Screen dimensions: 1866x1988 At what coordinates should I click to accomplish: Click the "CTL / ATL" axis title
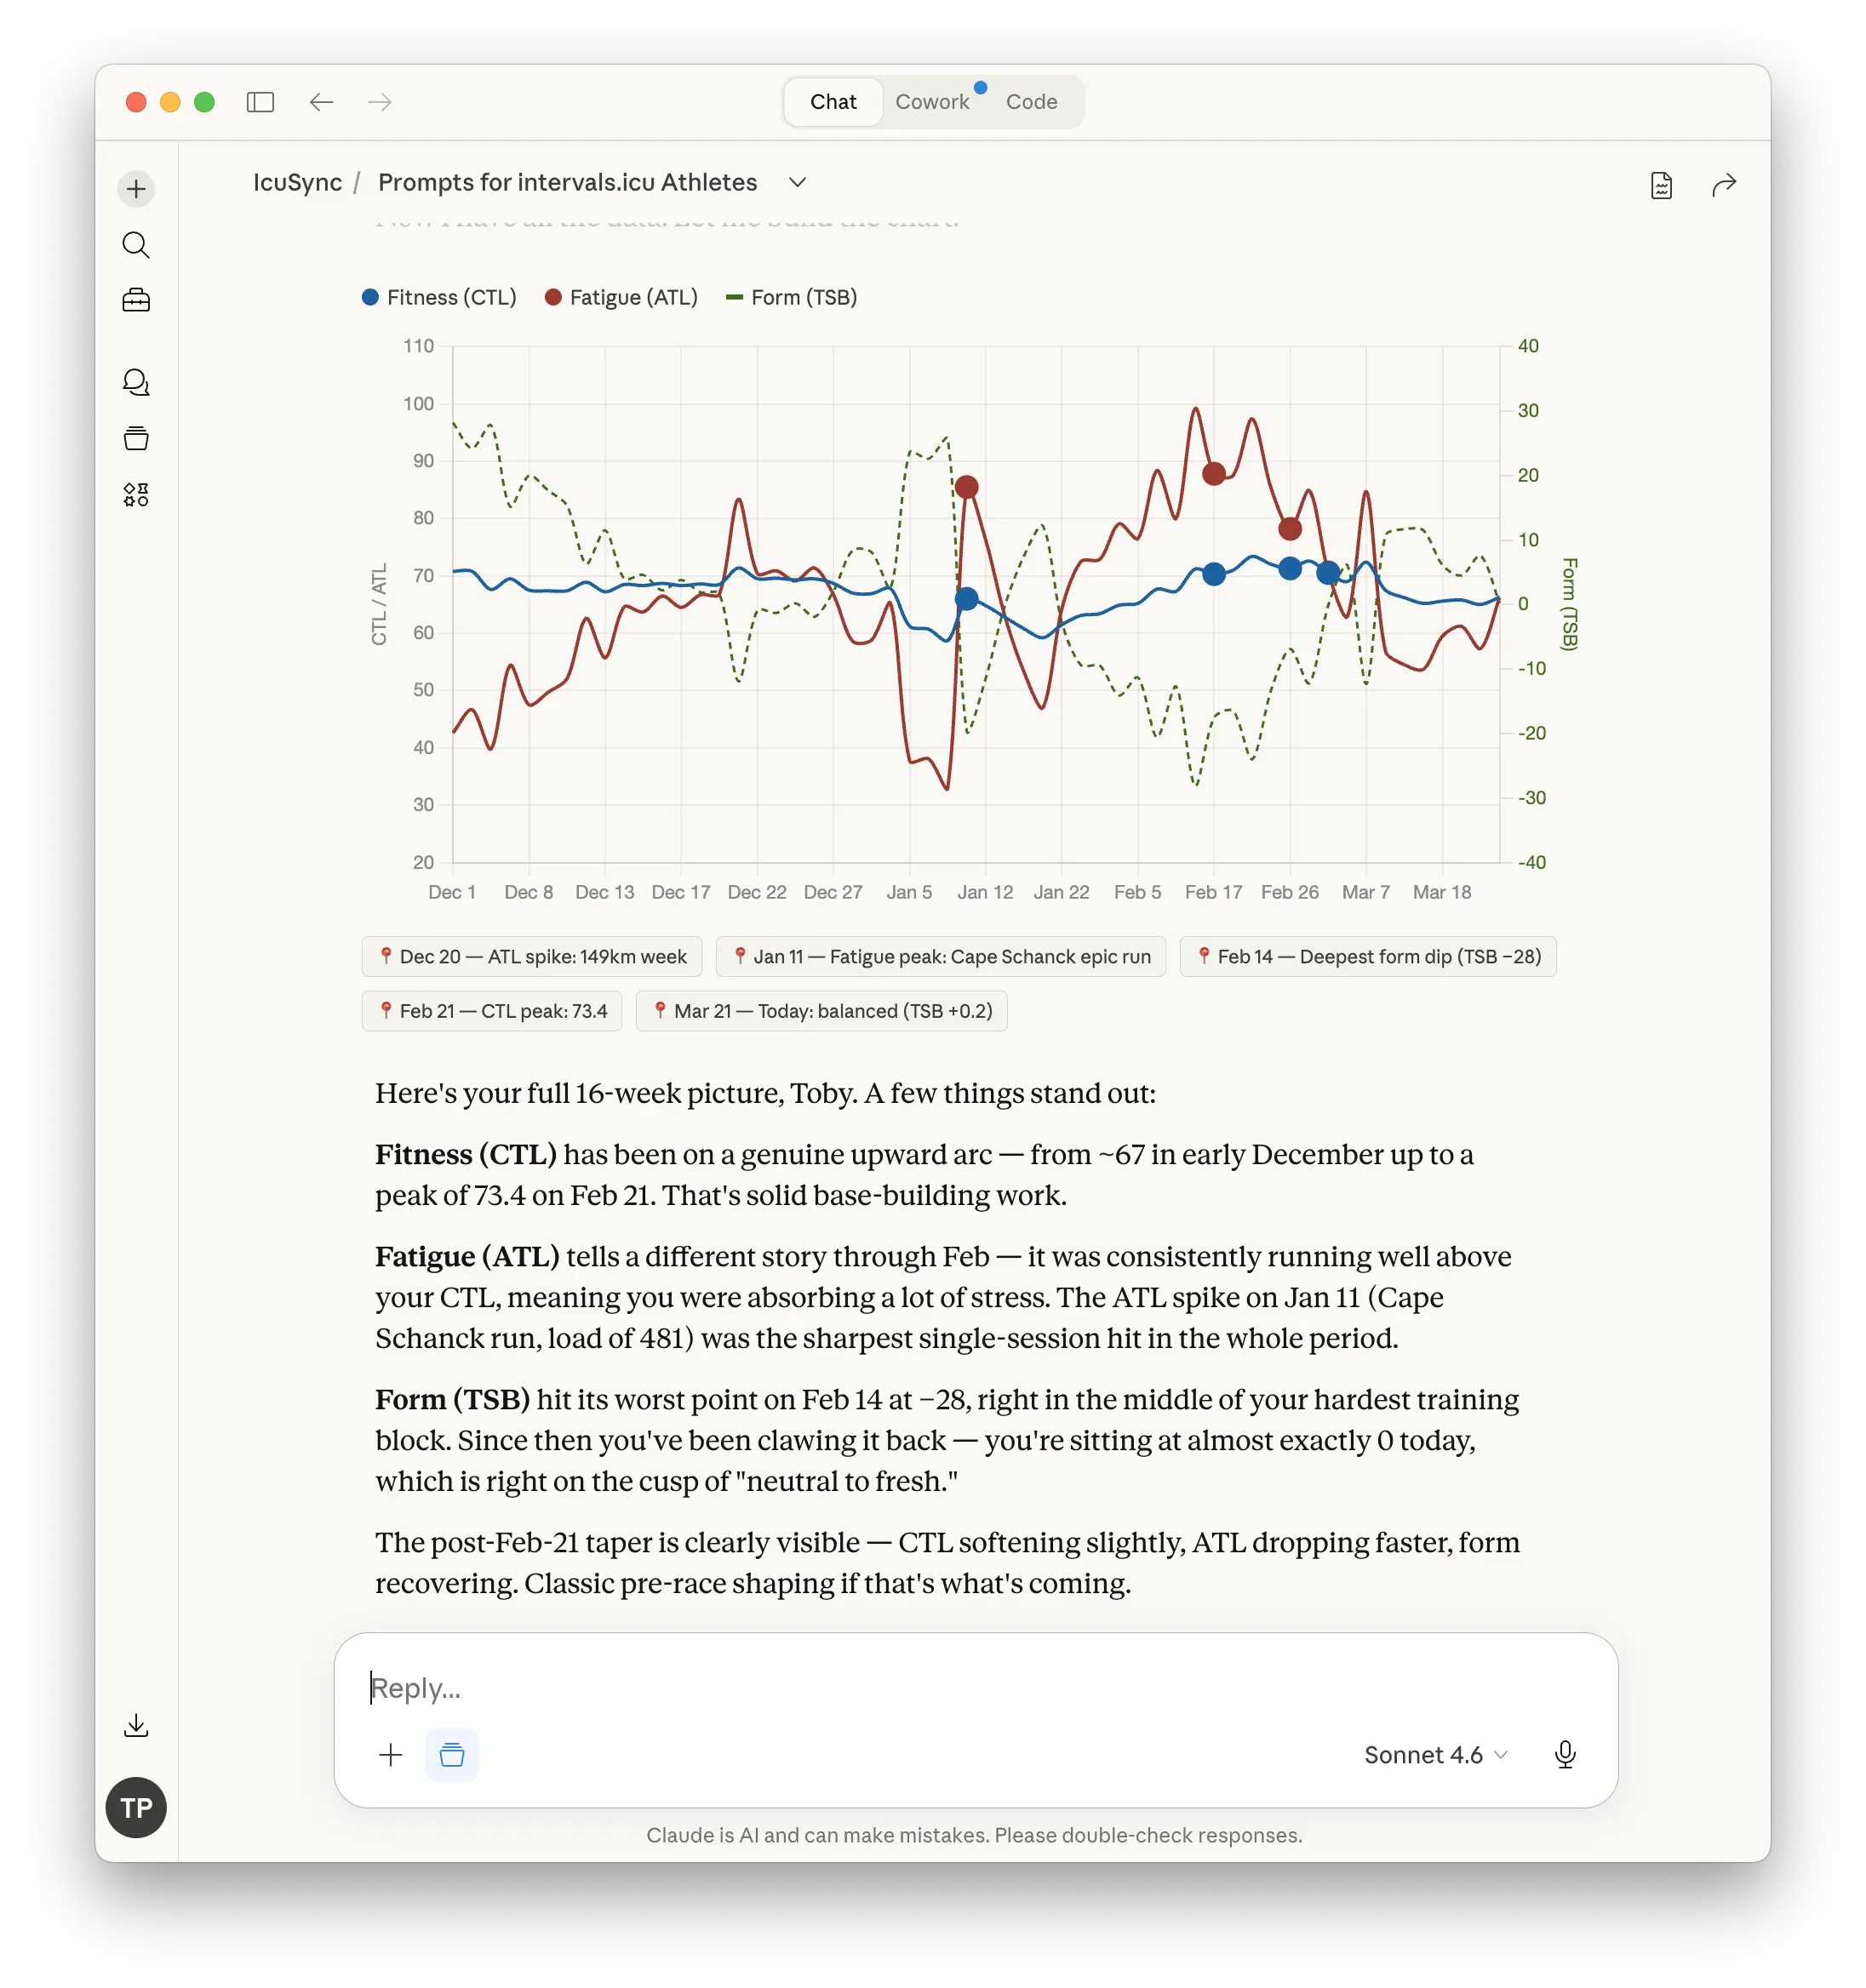coord(379,604)
